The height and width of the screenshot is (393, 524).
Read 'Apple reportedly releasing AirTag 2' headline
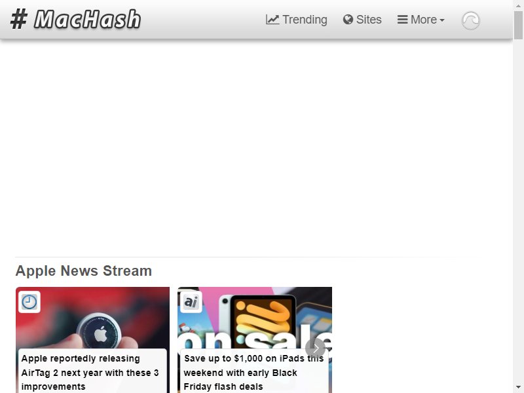(90, 372)
